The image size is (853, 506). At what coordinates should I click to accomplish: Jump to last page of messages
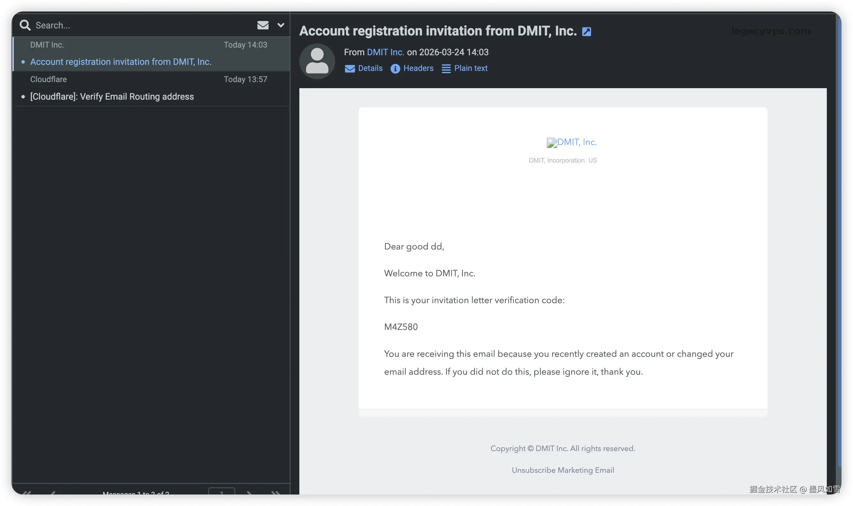pyautogui.click(x=275, y=493)
